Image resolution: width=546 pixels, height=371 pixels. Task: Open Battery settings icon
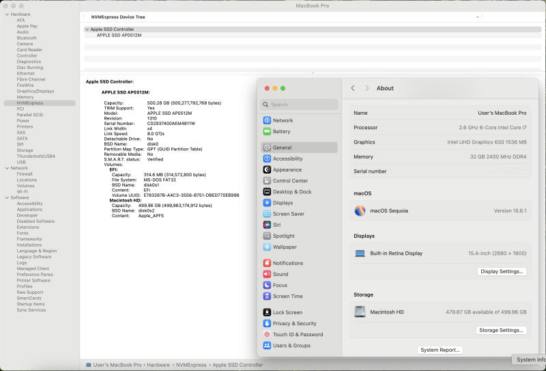(267, 131)
